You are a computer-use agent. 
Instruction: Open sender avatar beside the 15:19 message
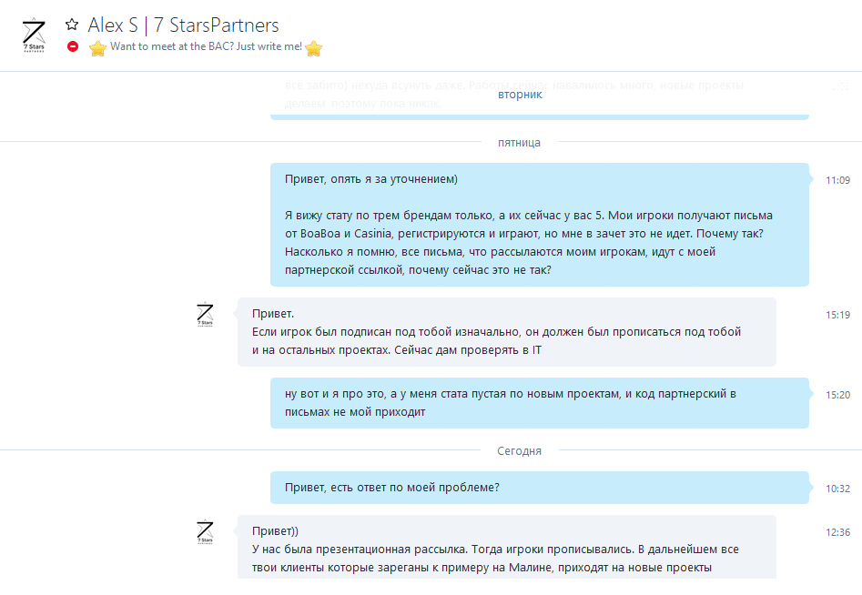point(205,314)
